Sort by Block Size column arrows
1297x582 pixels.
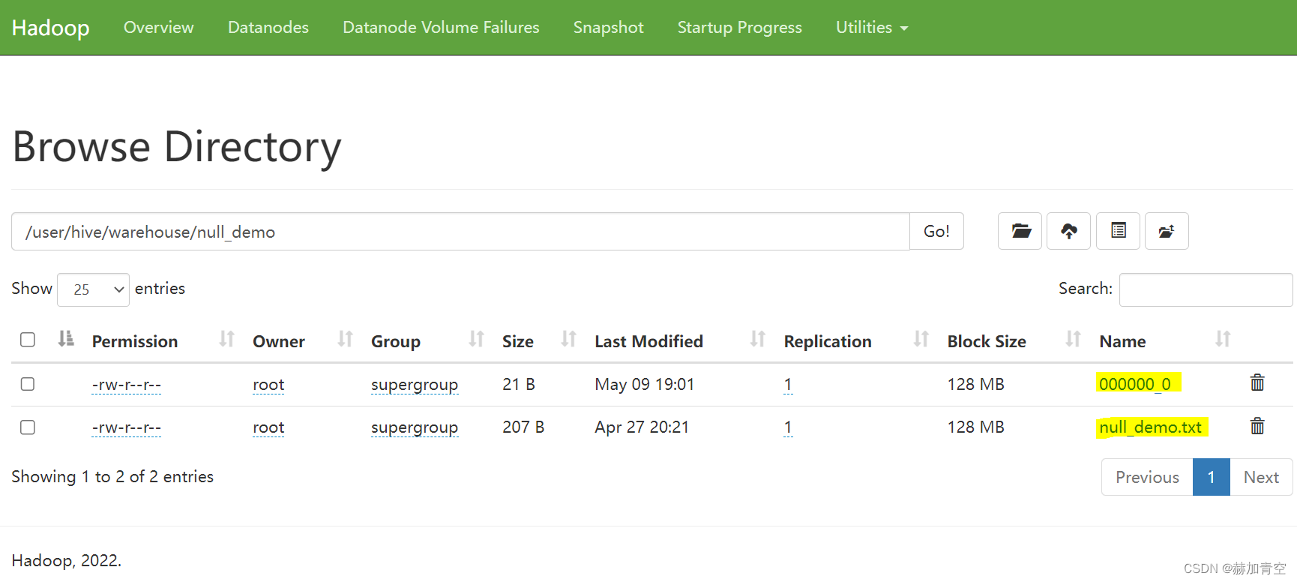[x=1073, y=340]
